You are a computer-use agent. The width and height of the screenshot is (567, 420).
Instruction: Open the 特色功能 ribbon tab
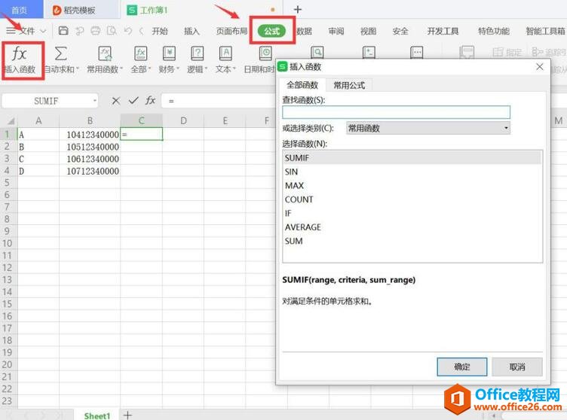click(494, 31)
